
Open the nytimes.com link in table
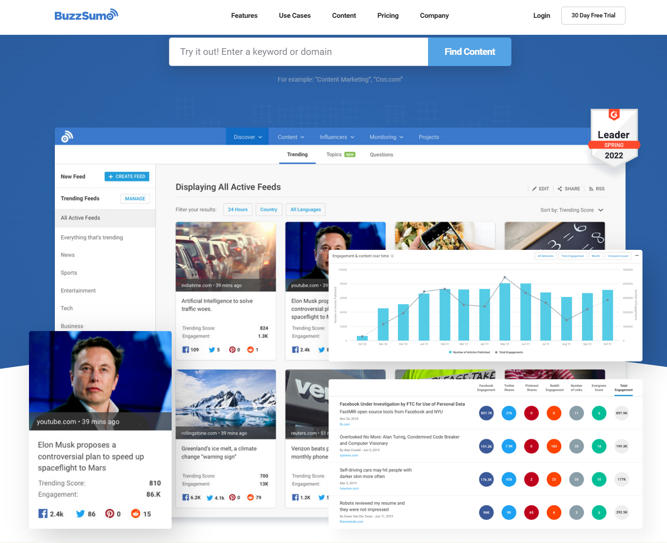[349, 456]
